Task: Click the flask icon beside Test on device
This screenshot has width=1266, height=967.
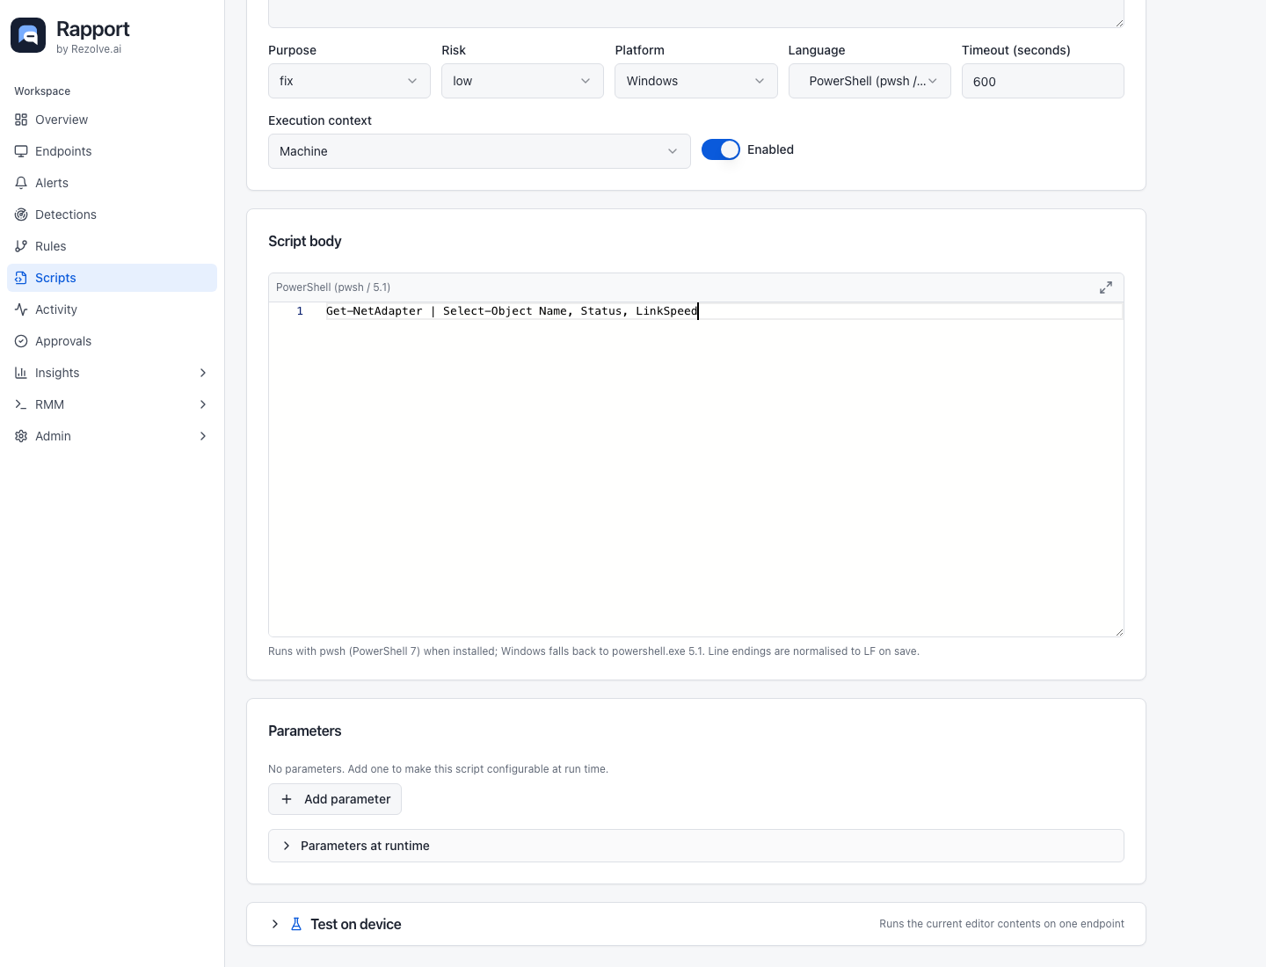Action: pyautogui.click(x=296, y=924)
